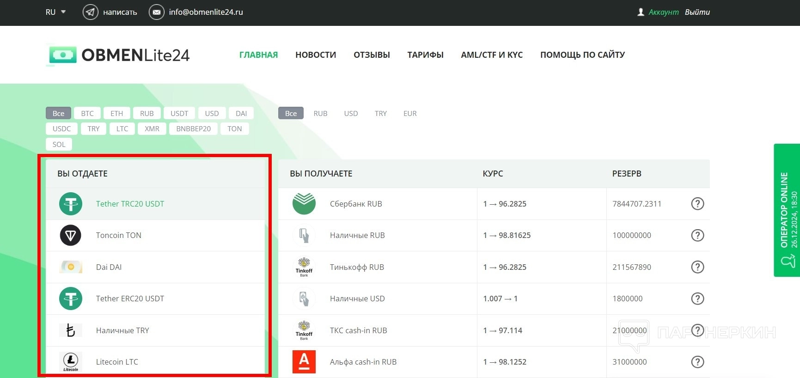Go to the НОВОСТИ page
The height and width of the screenshot is (378, 800).
coord(316,55)
